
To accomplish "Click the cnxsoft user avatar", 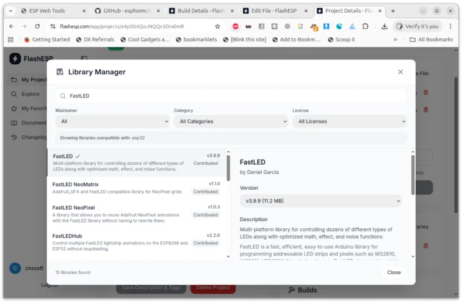I will (15, 268).
